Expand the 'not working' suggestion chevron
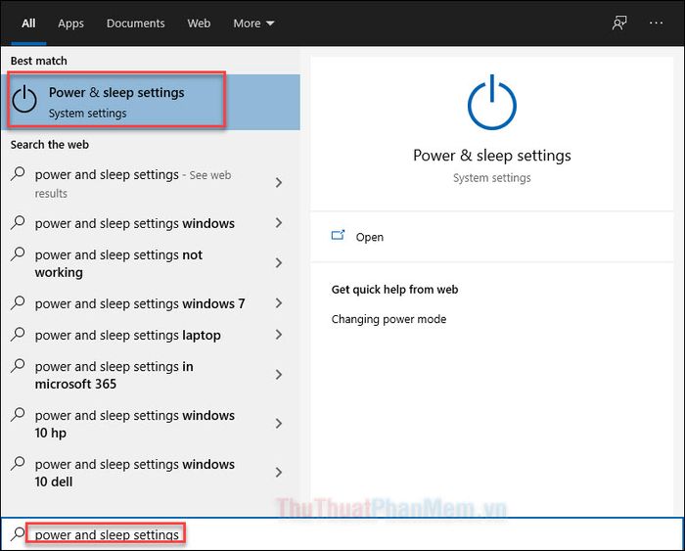The height and width of the screenshot is (551, 685). [279, 263]
